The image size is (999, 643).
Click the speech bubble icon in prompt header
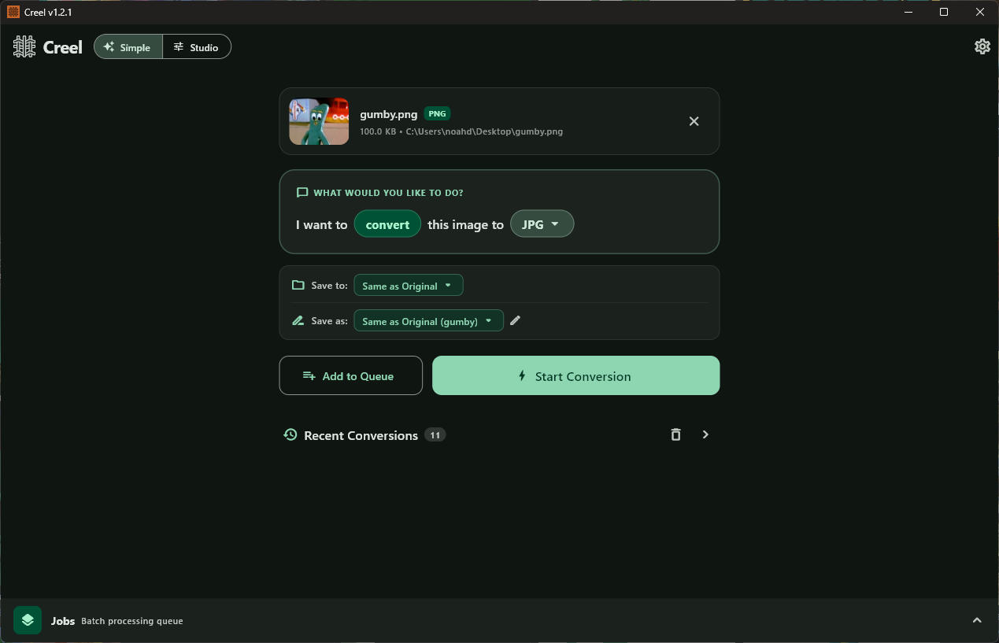tap(302, 192)
